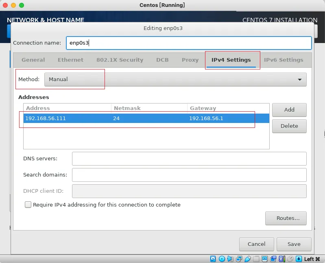Screen dimensions: 325x263
Task: Click the audio speaker icon in status bar
Action: pos(230,259)
